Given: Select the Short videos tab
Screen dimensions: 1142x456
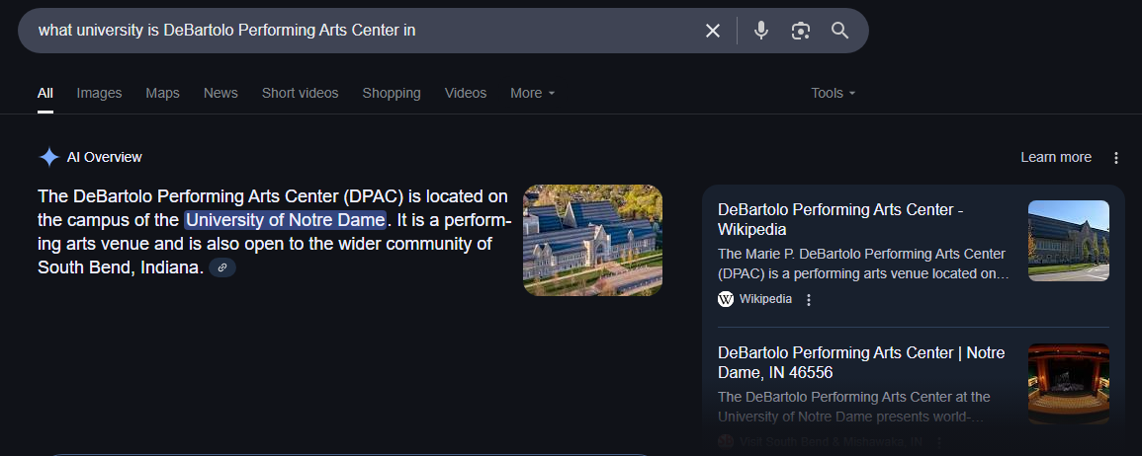Looking at the screenshot, I should 300,93.
